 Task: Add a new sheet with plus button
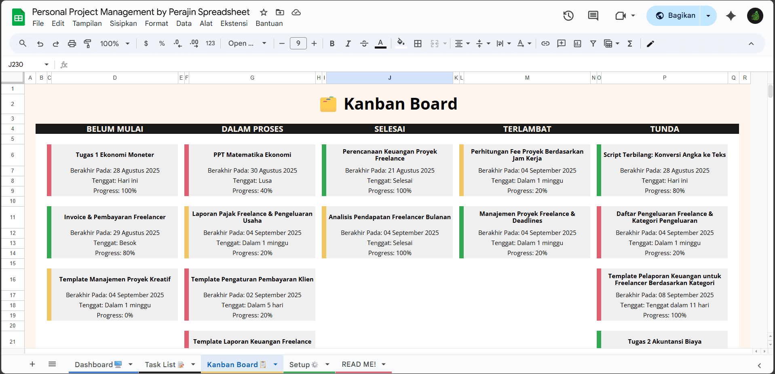32,364
